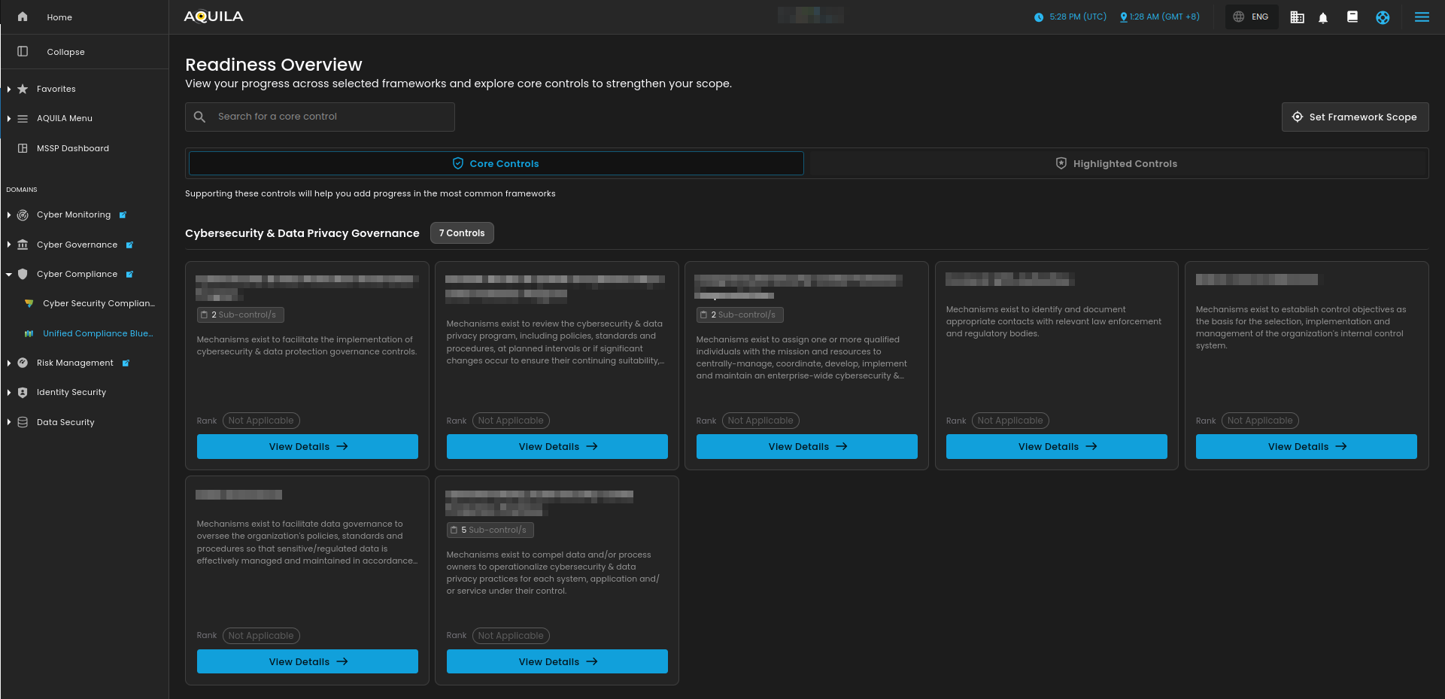Image resolution: width=1445 pixels, height=699 pixels.
Task: Open the hamburger menu in top bar
Action: click(1422, 17)
